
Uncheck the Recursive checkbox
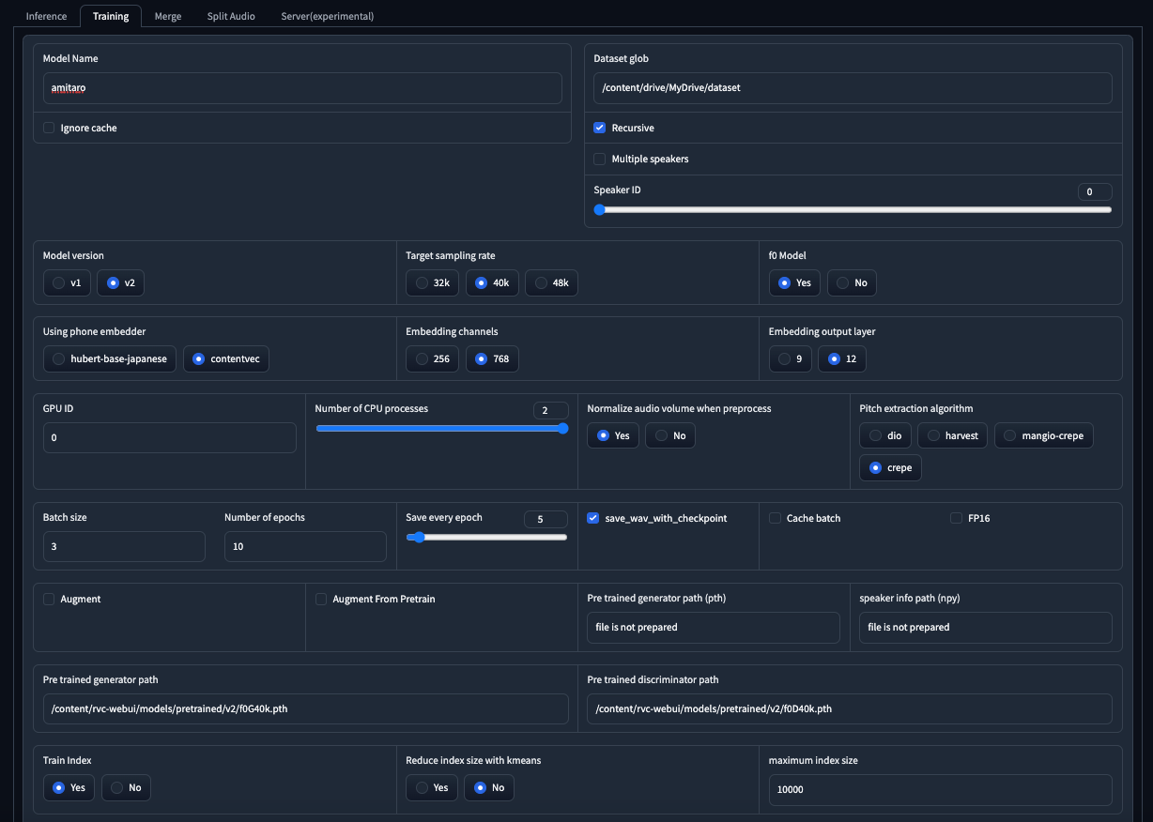(x=599, y=128)
